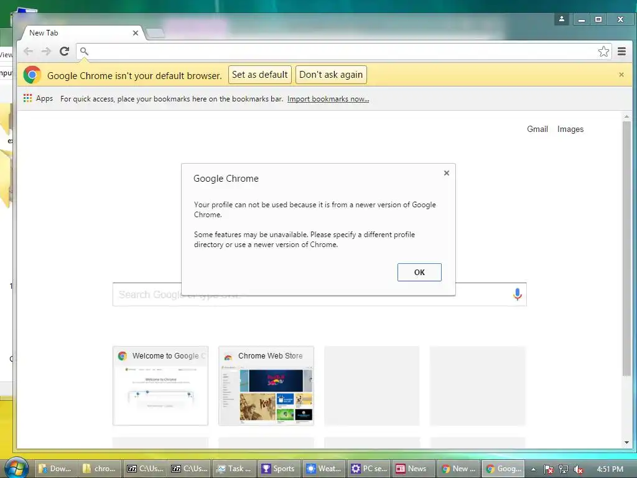Open the Chrome user profile icon
This screenshot has width=637, height=478.
click(x=562, y=19)
